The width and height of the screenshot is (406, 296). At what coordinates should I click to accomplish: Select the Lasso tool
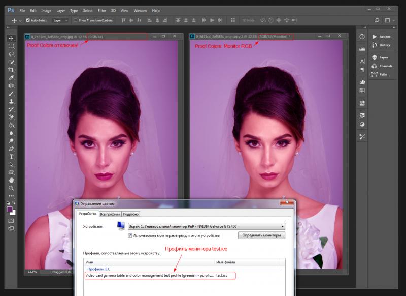click(x=11, y=54)
